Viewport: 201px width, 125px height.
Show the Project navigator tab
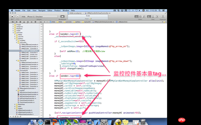[x=13, y=22]
